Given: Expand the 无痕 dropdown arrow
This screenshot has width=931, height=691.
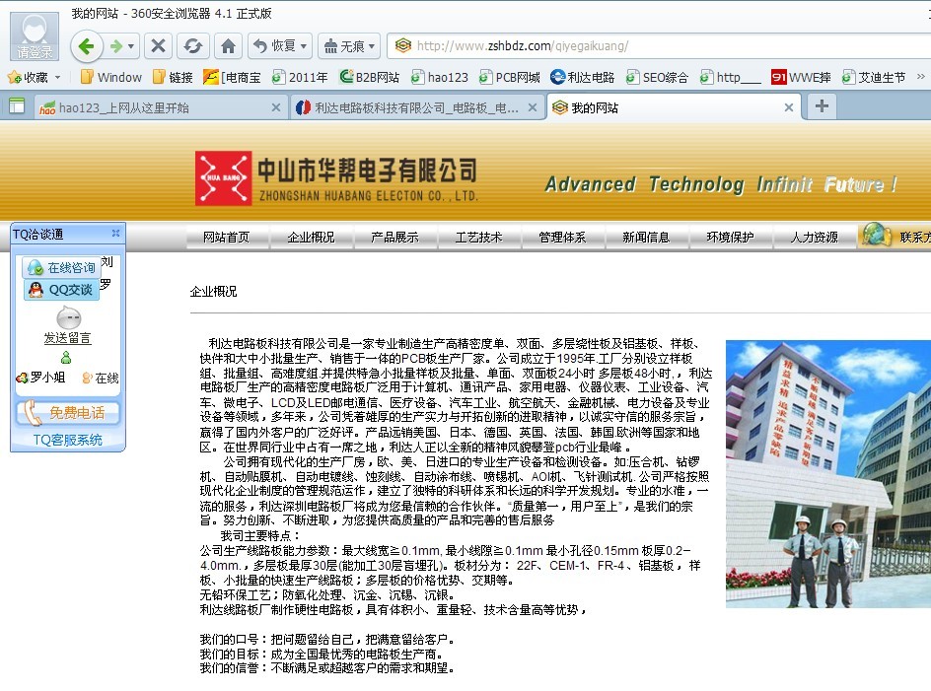Looking at the screenshot, I should click(372, 45).
